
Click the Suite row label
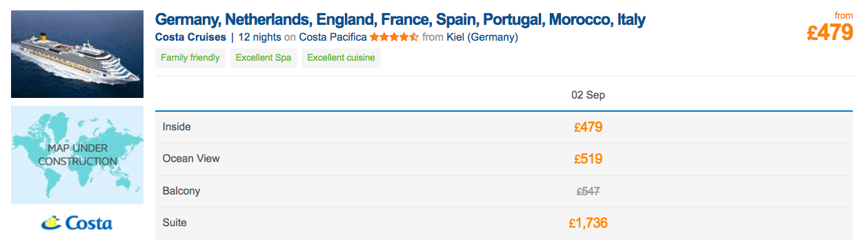click(x=175, y=223)
